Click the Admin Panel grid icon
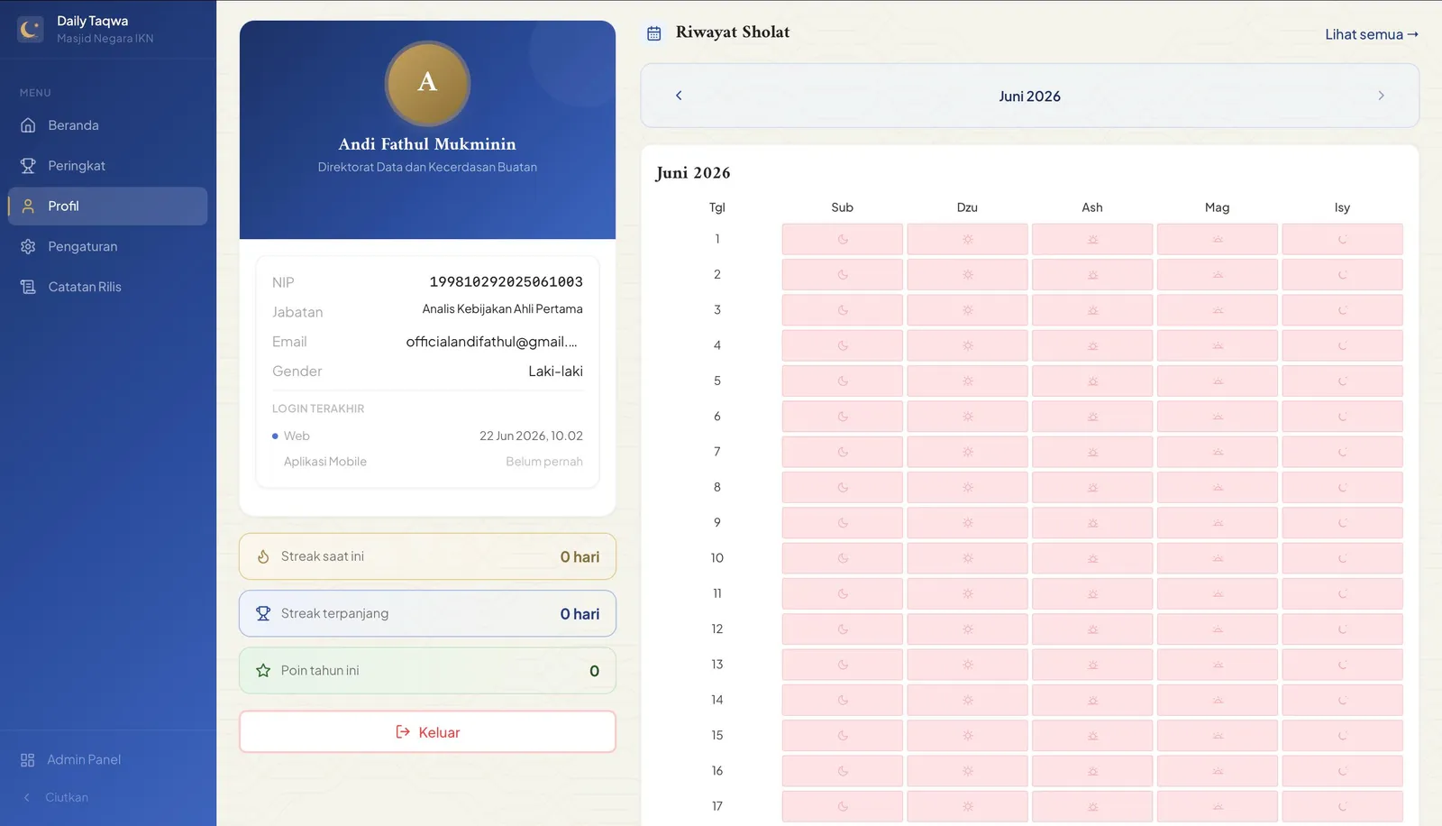The width and height of the screenshot is (1442, 826). click(28, 760)
